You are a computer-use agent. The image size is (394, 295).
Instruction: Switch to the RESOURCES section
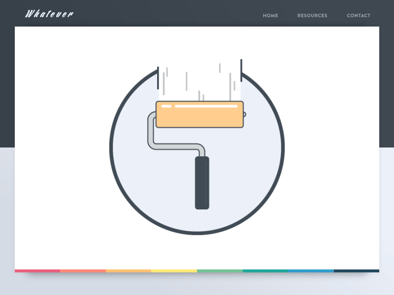click(312, 15)
